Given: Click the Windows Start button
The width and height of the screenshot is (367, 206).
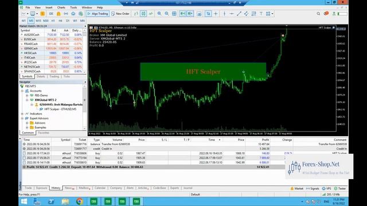Looking at the screenshot, I should coord(24,201).
